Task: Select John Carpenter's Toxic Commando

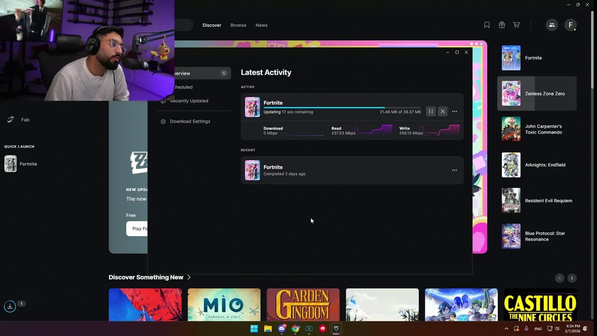Action: coord(537,129)
